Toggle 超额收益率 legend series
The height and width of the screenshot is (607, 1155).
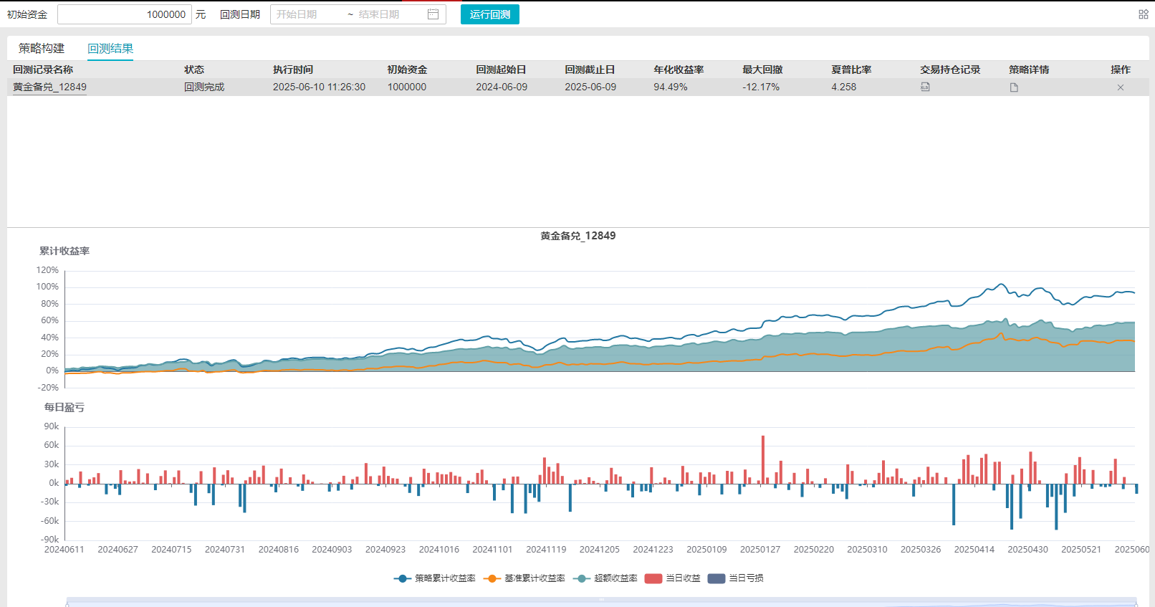605,578
